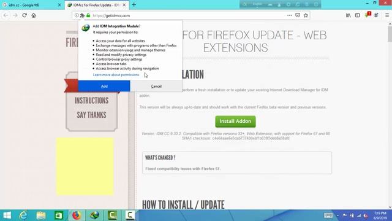Viewport: 392px width, 221px height.
Task: Open the Firefox Library icon
Action: [x=349, y=15]
